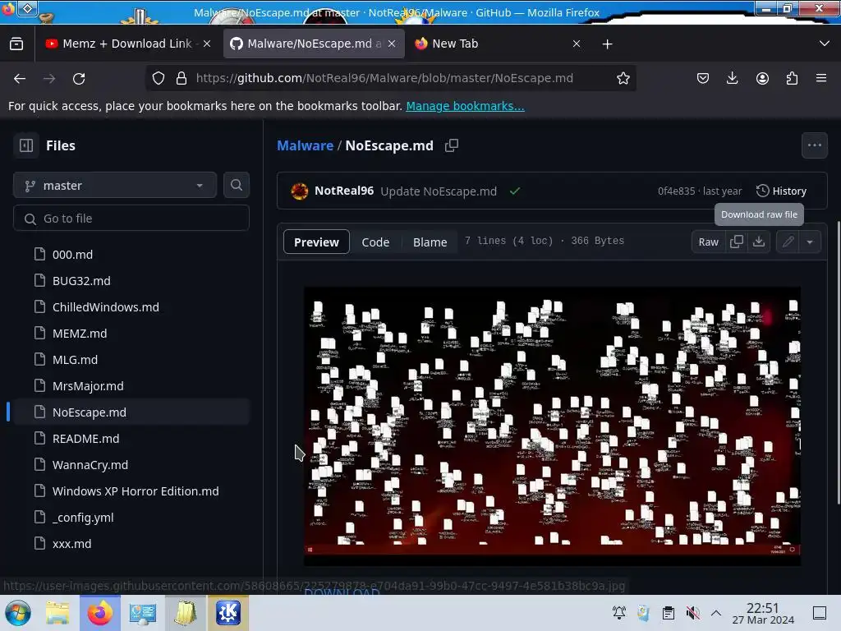Image resolution: width=841 pixels, height=631 pixels.
Task: Open the Firefox downloads panel
Action: (x=732, y=78)
